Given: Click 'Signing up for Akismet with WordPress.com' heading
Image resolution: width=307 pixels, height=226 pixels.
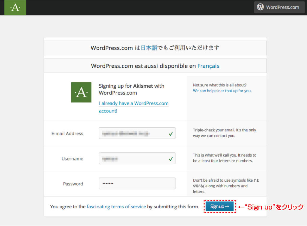Looking at the screenshot, I should point(132,89).
